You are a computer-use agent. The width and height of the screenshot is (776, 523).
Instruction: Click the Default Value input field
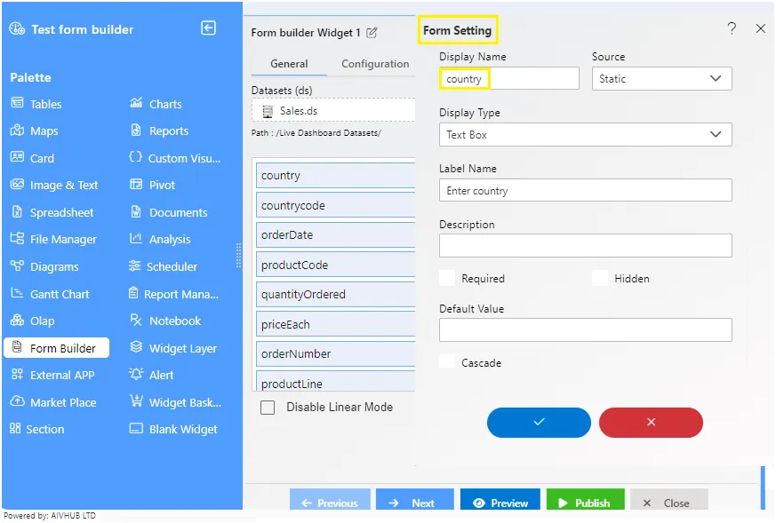585,329
